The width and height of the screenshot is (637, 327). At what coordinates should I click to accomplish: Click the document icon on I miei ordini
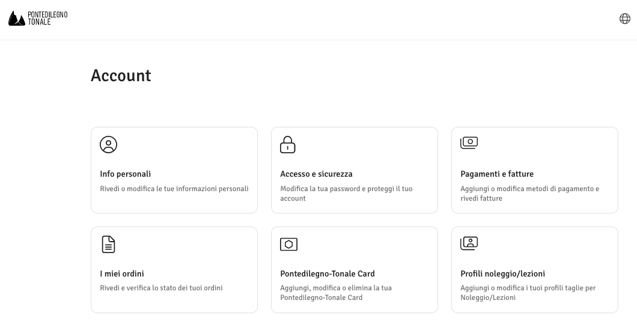108,244
